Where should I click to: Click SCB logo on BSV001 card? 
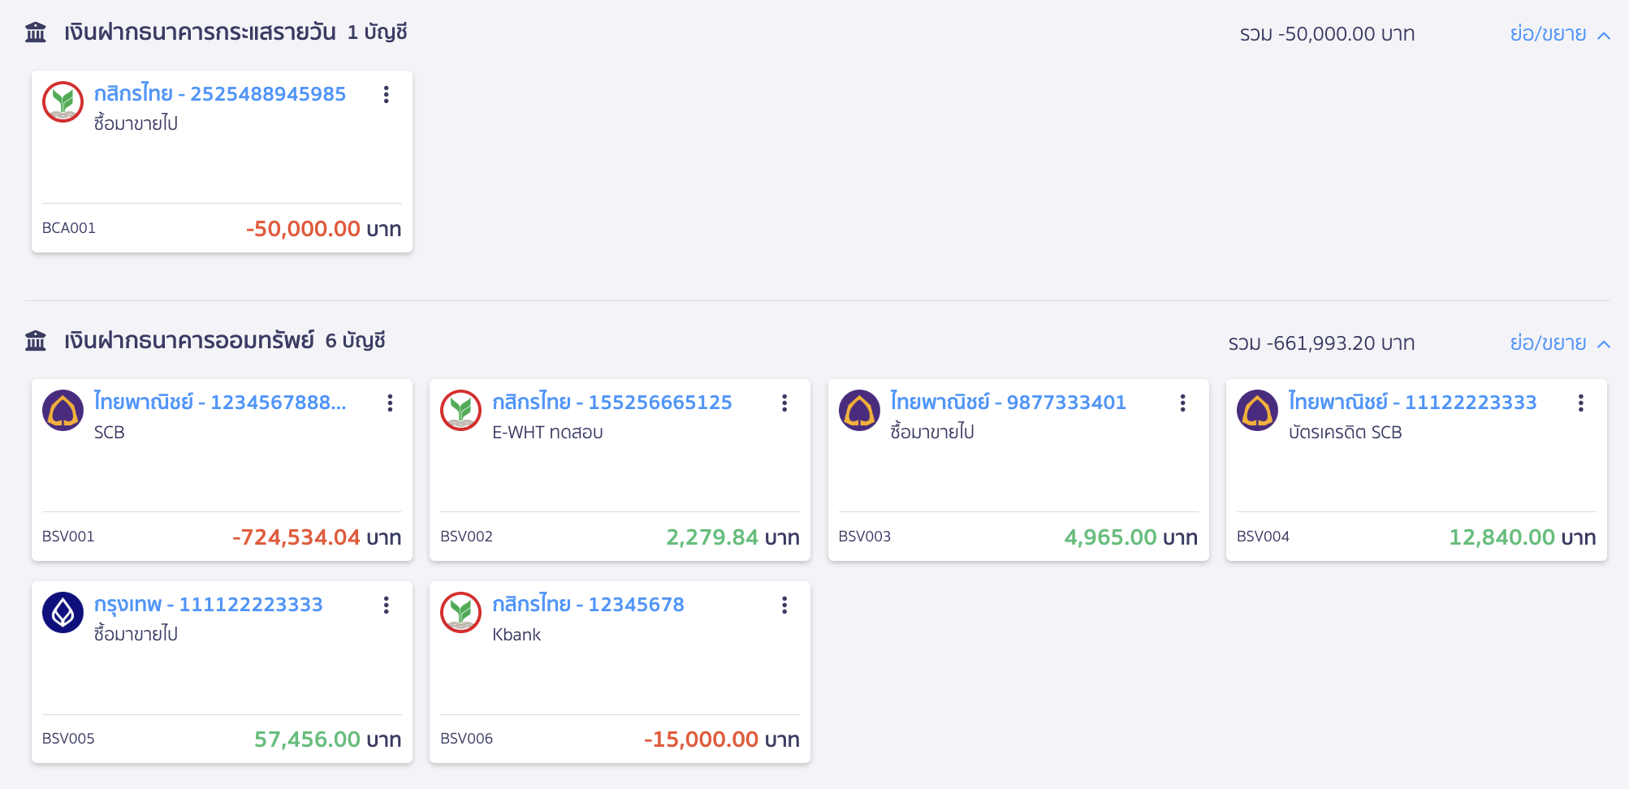[63, 411]
